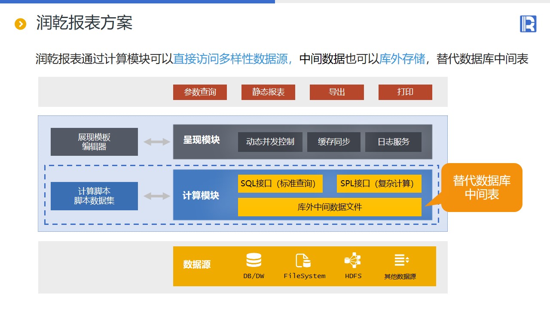The width and height of the screenshot is (550, 309).
Task: Select the SPL接口（复杂计算）yellow box
Action: coord(379,184)
